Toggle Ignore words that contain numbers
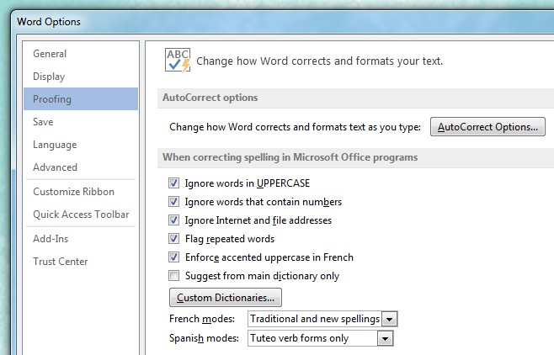Viewport: 554px width, 355px height. (173, 202)
